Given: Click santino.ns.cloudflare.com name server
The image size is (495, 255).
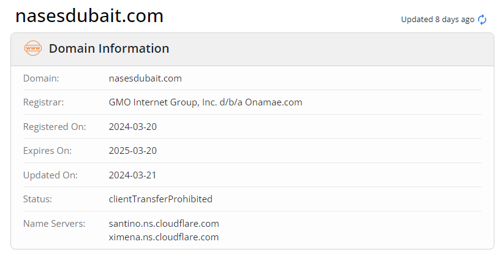Looking at the screenshot, I should (164, 224).
